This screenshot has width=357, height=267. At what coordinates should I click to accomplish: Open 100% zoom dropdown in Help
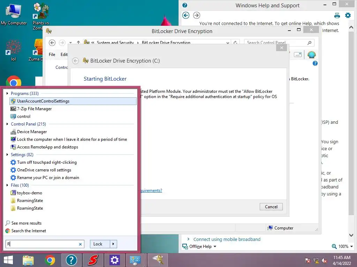tap(351, 246)
